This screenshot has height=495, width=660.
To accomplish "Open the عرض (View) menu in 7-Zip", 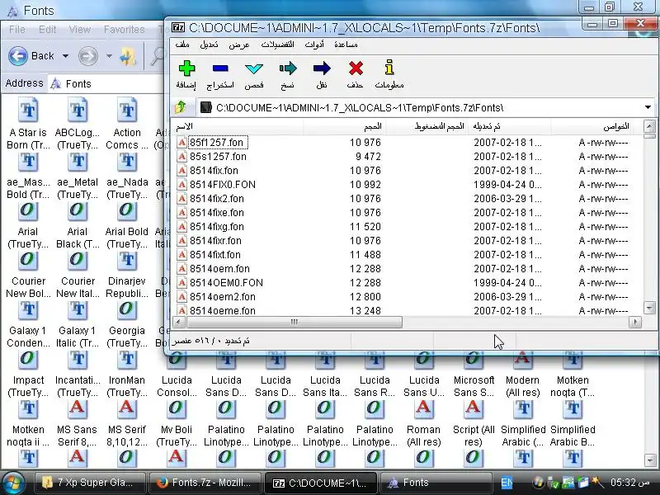I will coord(239,45).
